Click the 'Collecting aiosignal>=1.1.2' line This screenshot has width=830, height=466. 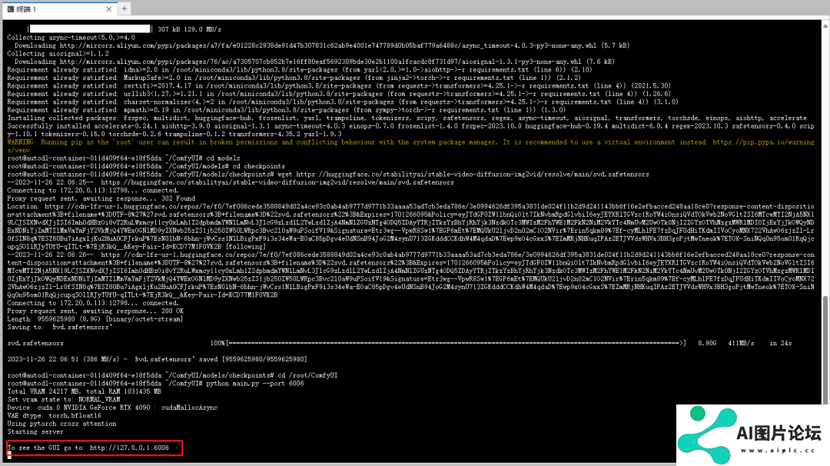pyautogui.click(x=58, y=54)
